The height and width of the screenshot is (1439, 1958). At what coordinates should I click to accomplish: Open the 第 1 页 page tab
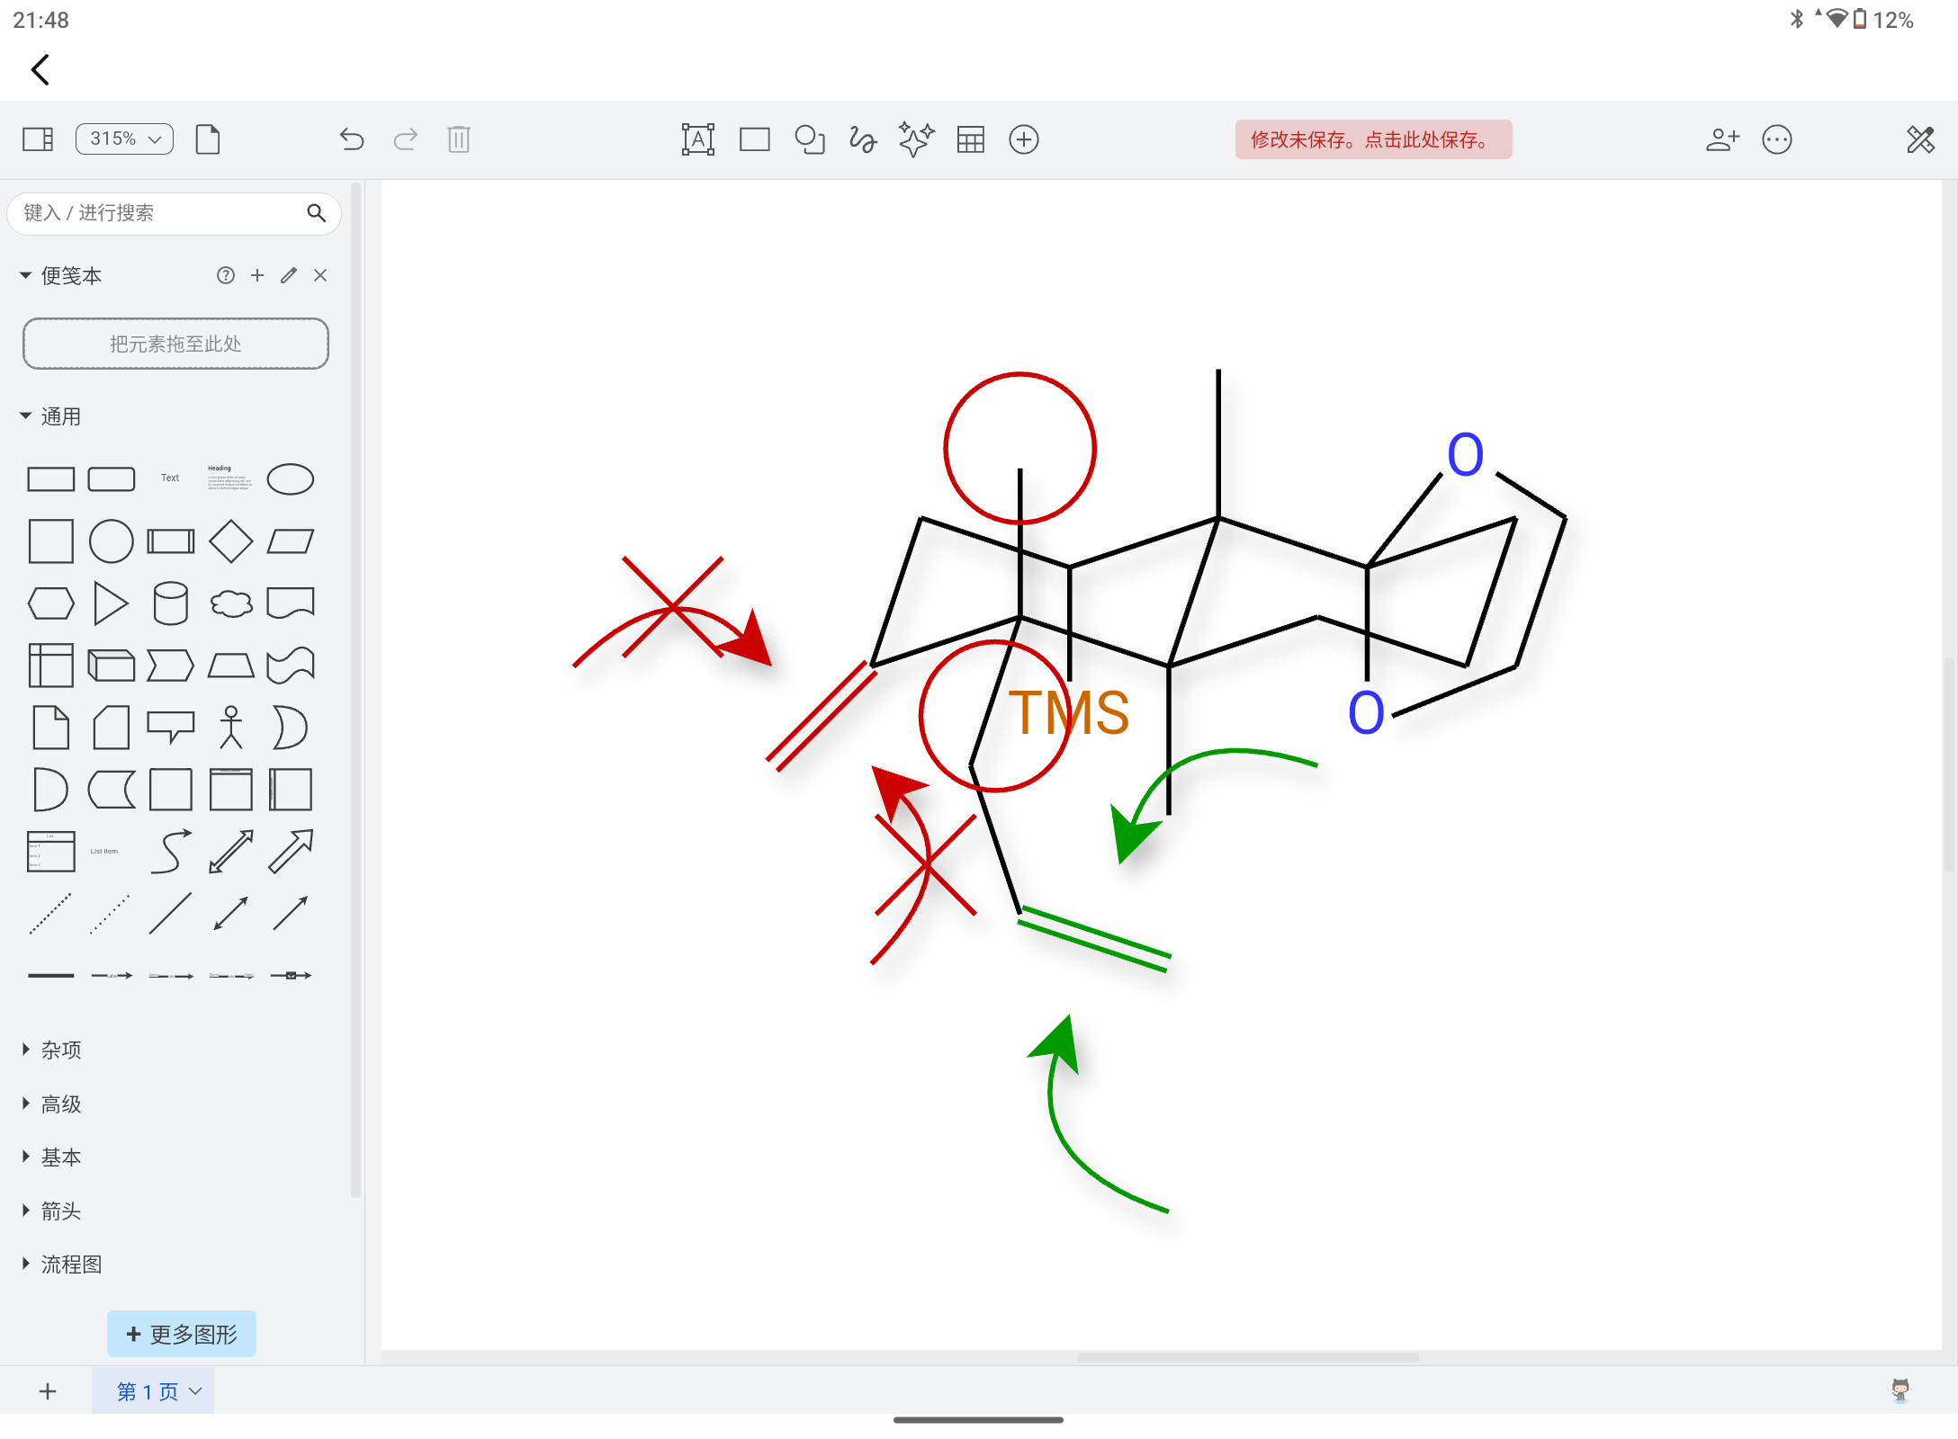pos(154,1391)
